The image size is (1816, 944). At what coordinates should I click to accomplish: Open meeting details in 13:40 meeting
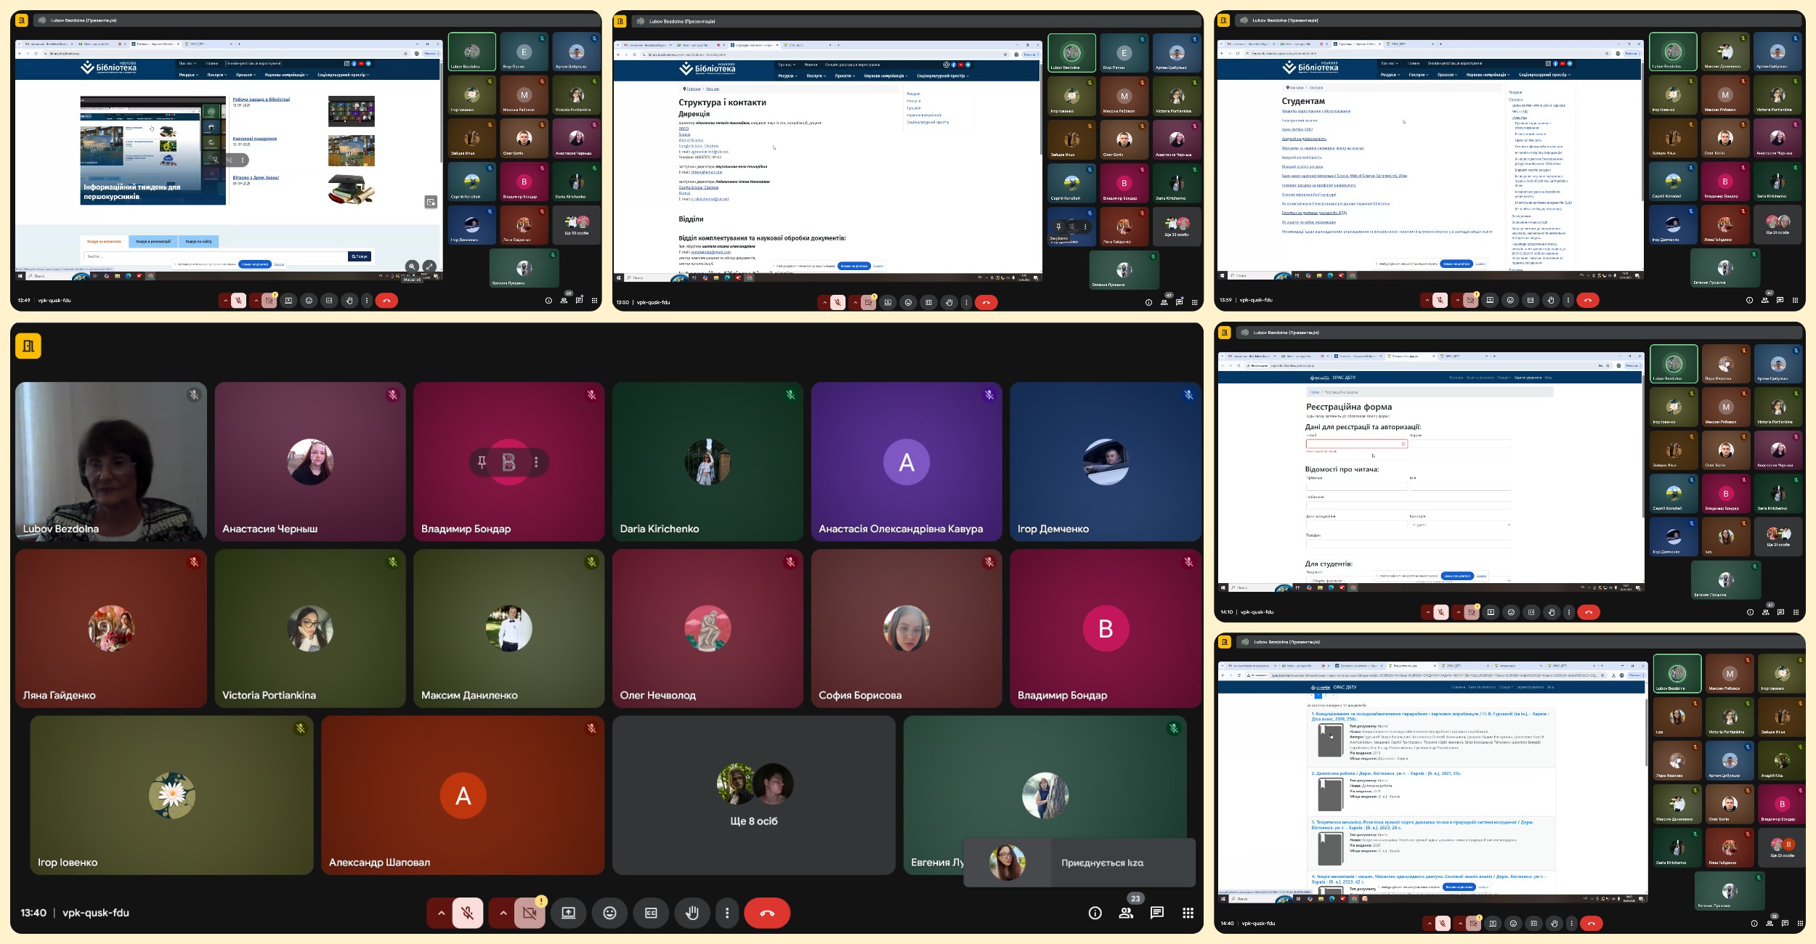[1095, 913]
